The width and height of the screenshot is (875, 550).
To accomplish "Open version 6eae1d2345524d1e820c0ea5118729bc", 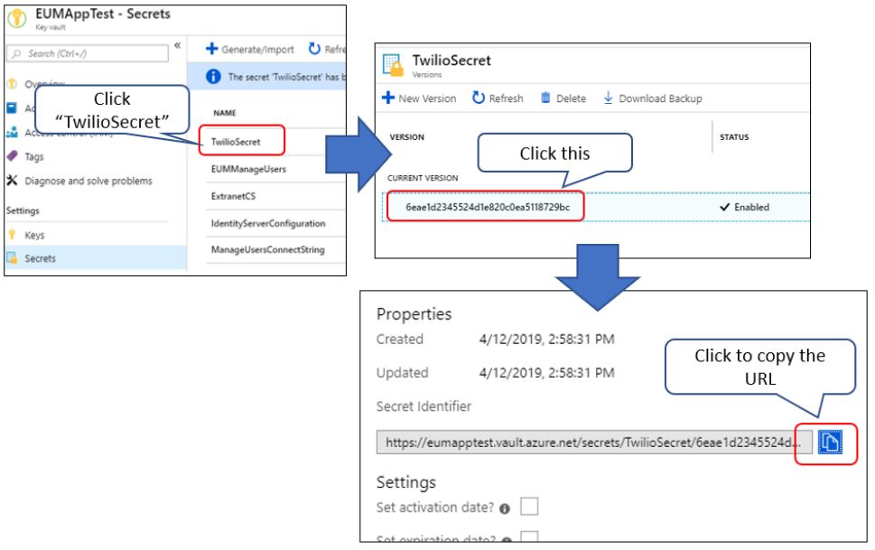I will point(488,207).
